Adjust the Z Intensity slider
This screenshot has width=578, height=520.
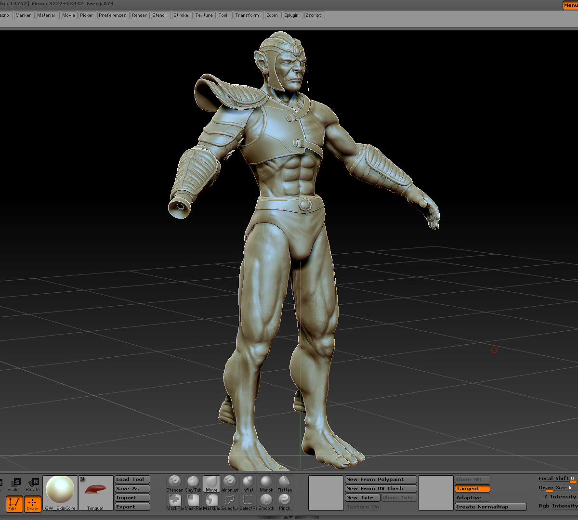tap(558, 497)
